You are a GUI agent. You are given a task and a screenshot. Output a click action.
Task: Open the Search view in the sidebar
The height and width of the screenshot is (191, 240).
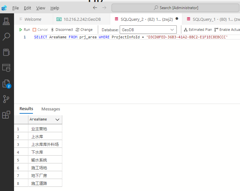click(6, 37)
